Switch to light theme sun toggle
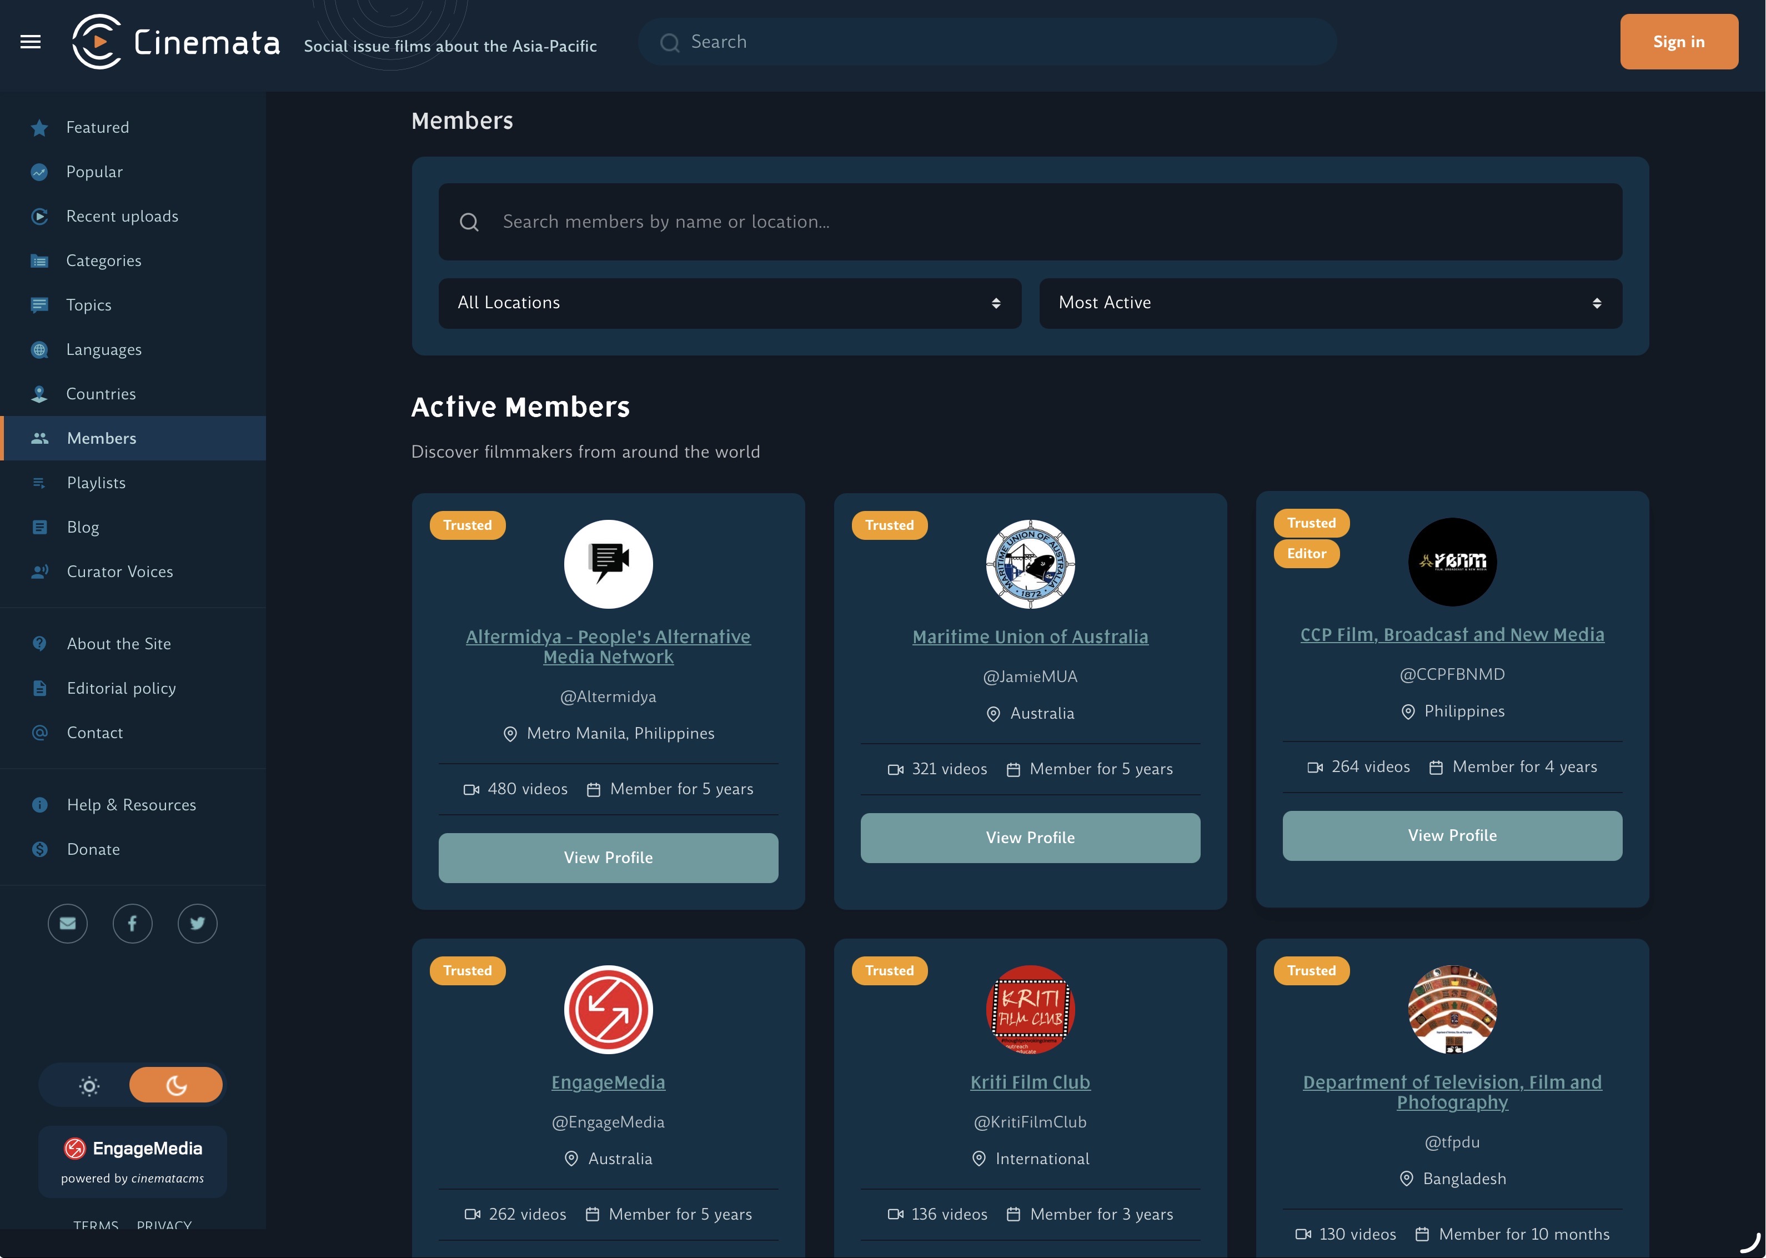The width and height of the screenshot is (1766, 1258). pos(89,1086)
